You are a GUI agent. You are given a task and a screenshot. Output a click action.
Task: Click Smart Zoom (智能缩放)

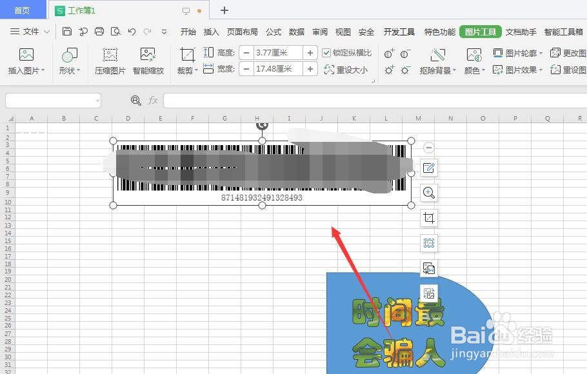pos(148,61)
